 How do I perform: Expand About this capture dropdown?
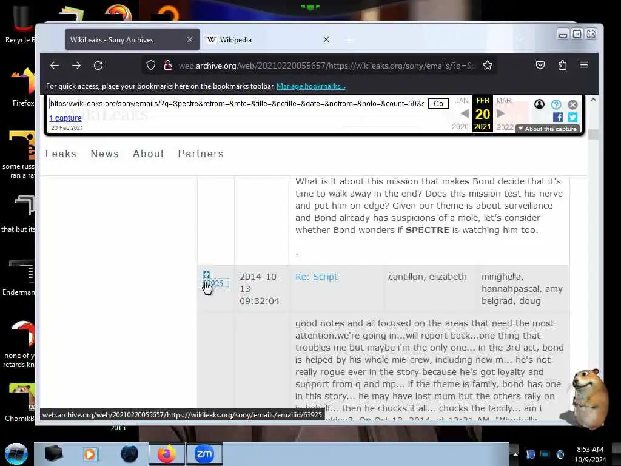click(x=548, y=129)
